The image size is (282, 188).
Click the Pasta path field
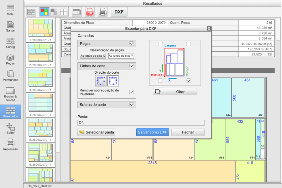pos(141,123)
